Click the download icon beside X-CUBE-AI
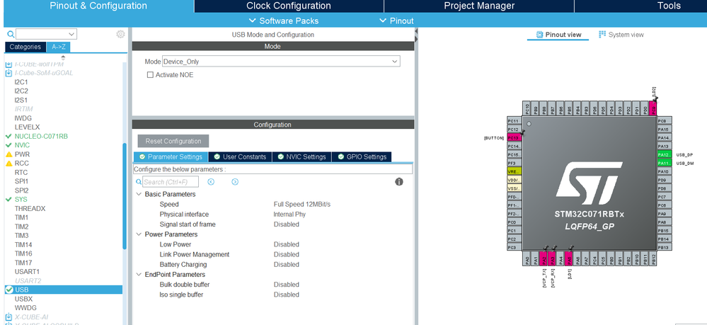 pyautogui.click(x=8, y=317)
